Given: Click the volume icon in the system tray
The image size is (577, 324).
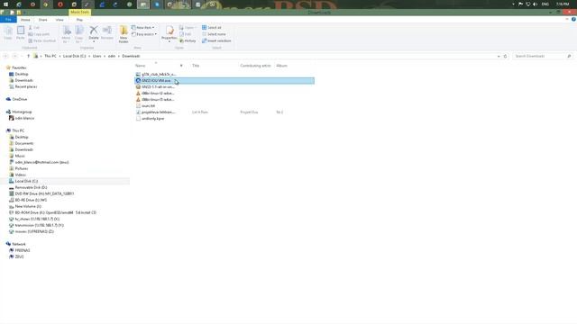Looking at the screenshot, I should [x=536, y=4].
